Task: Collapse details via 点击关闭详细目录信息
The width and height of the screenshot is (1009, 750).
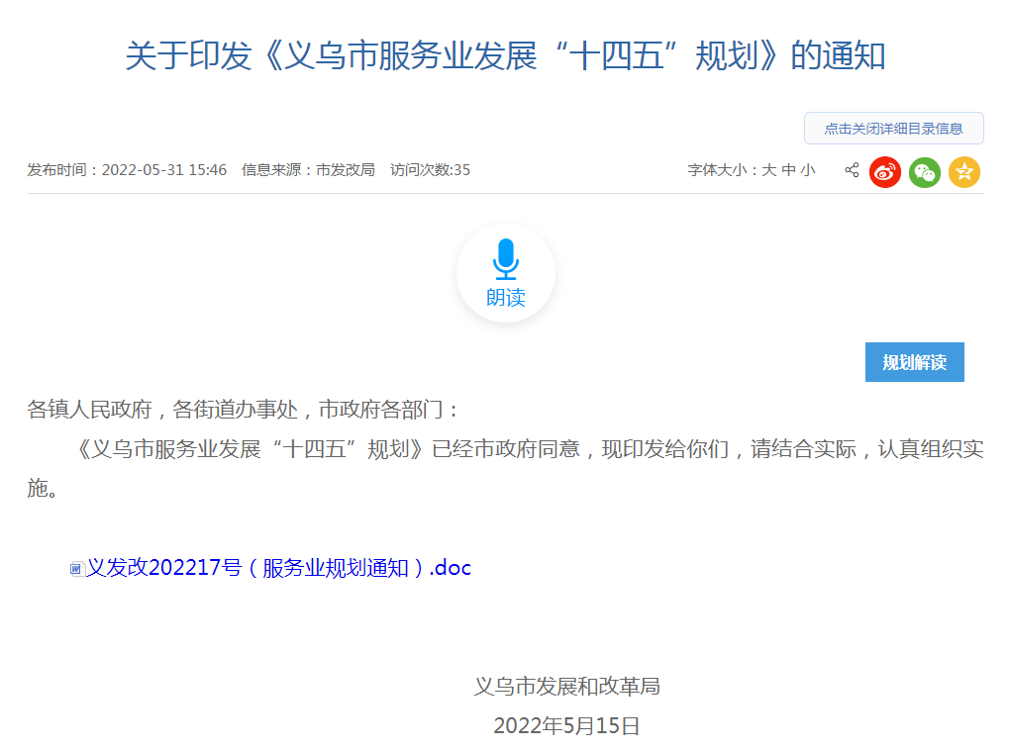Action: (x=893, y=129)
